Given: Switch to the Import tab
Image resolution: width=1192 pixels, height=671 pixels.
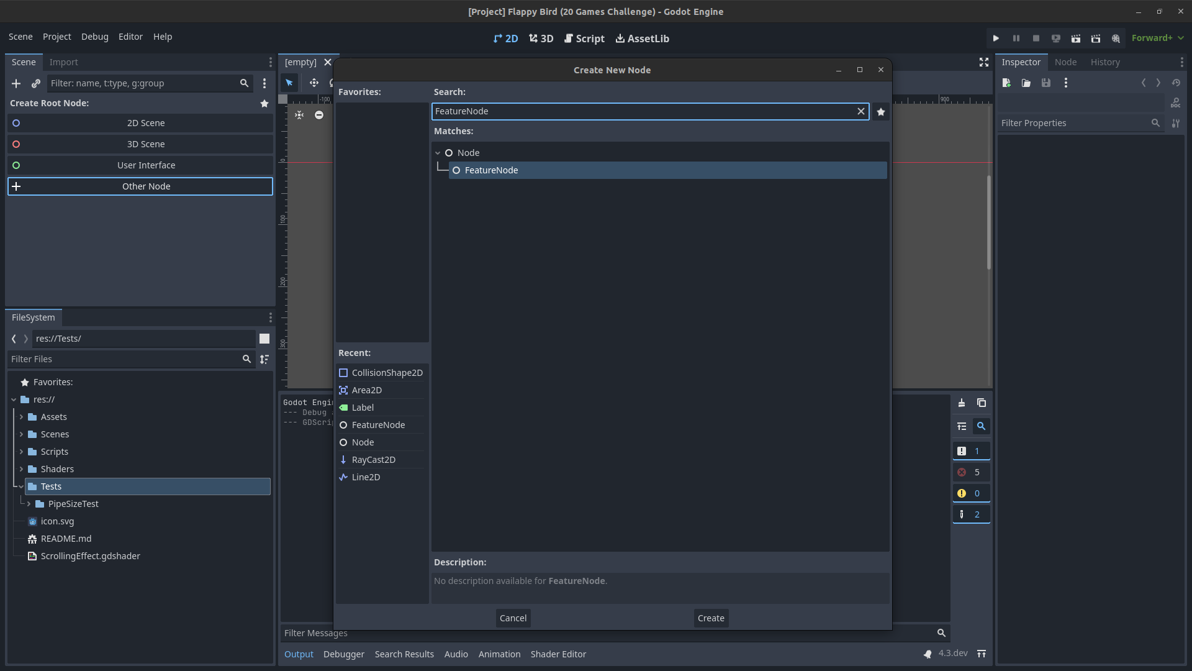Looking at the screenshot, I should [63, 62].
